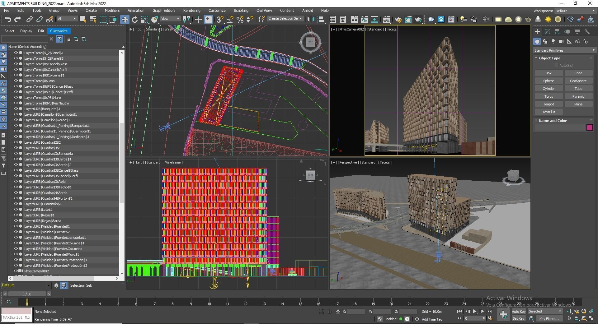
Task: Click the GeoSphere primitive button
Action: pyautogui.click(x=578, y=81)
